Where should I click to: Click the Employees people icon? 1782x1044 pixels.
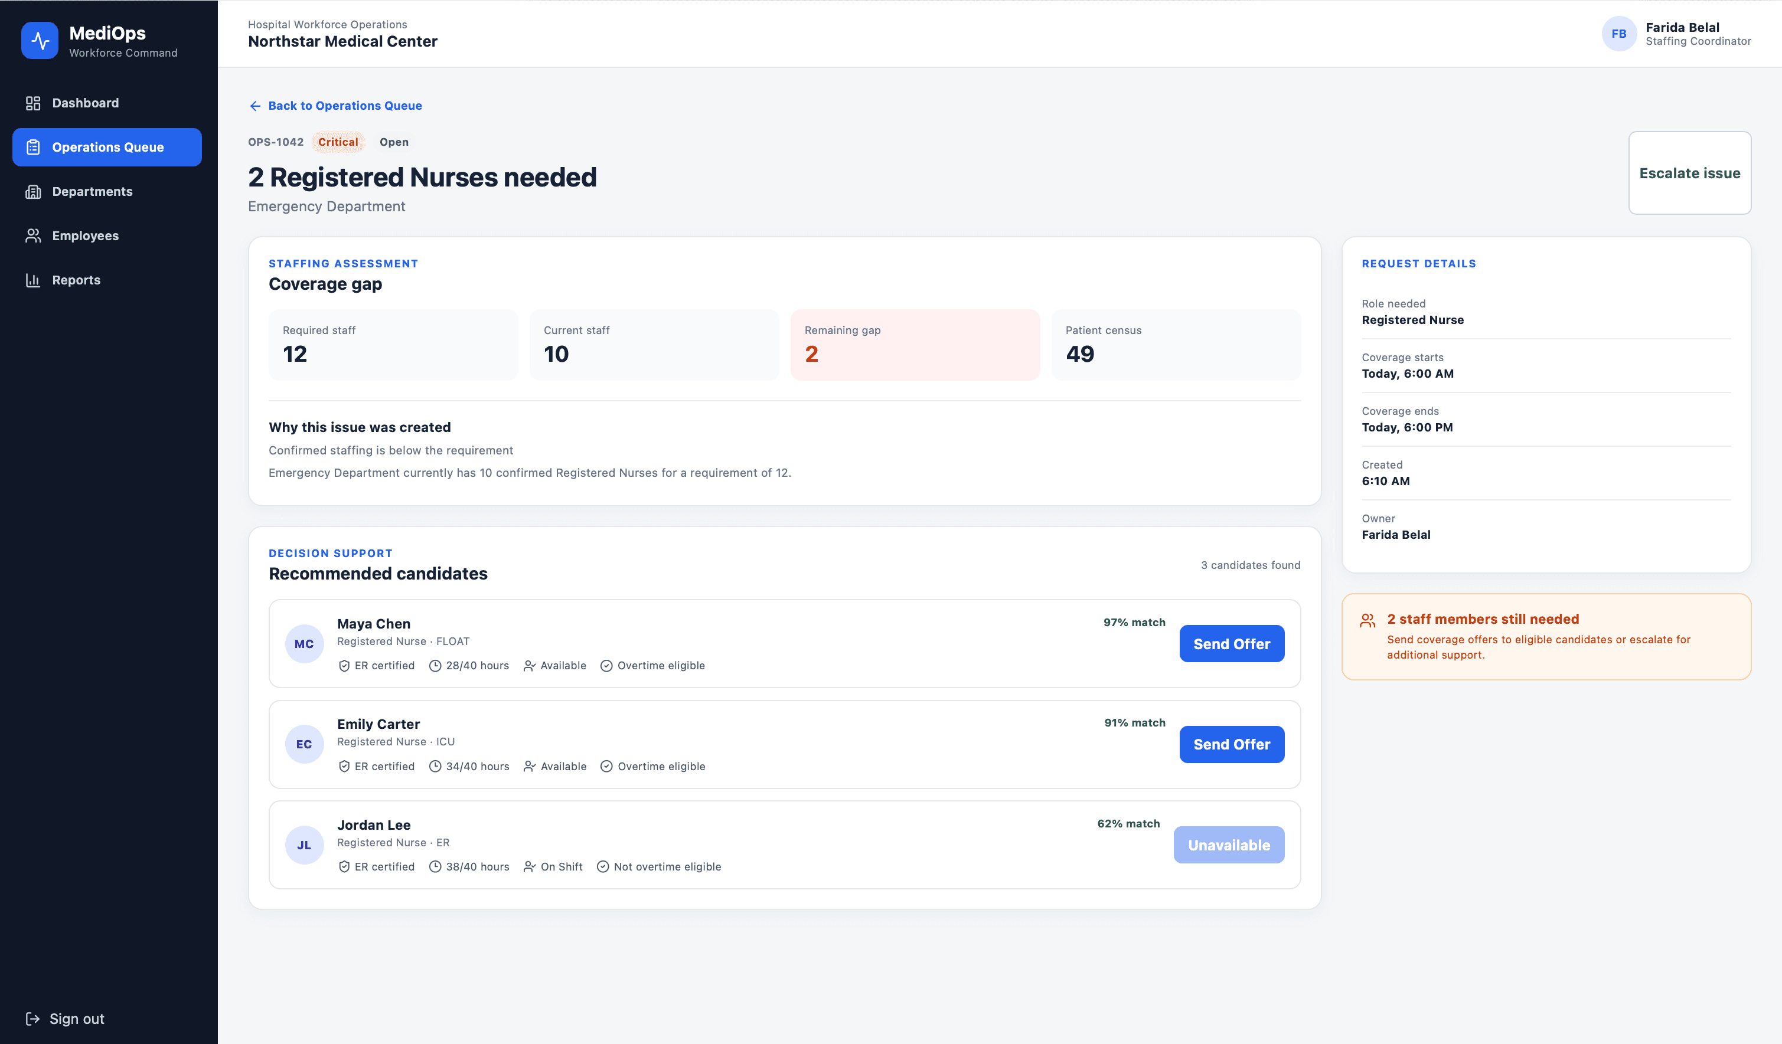33,235
